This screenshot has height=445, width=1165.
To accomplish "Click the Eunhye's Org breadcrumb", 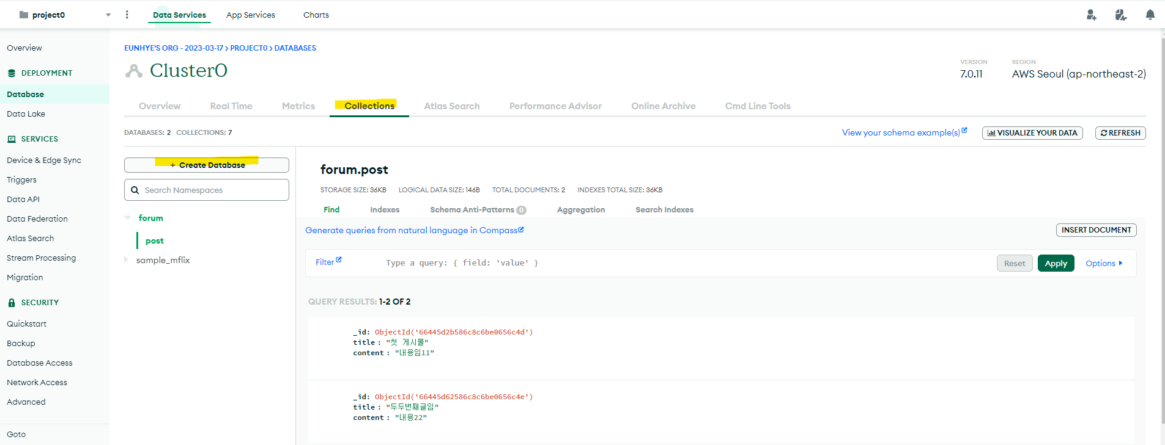I will [174, 48].
